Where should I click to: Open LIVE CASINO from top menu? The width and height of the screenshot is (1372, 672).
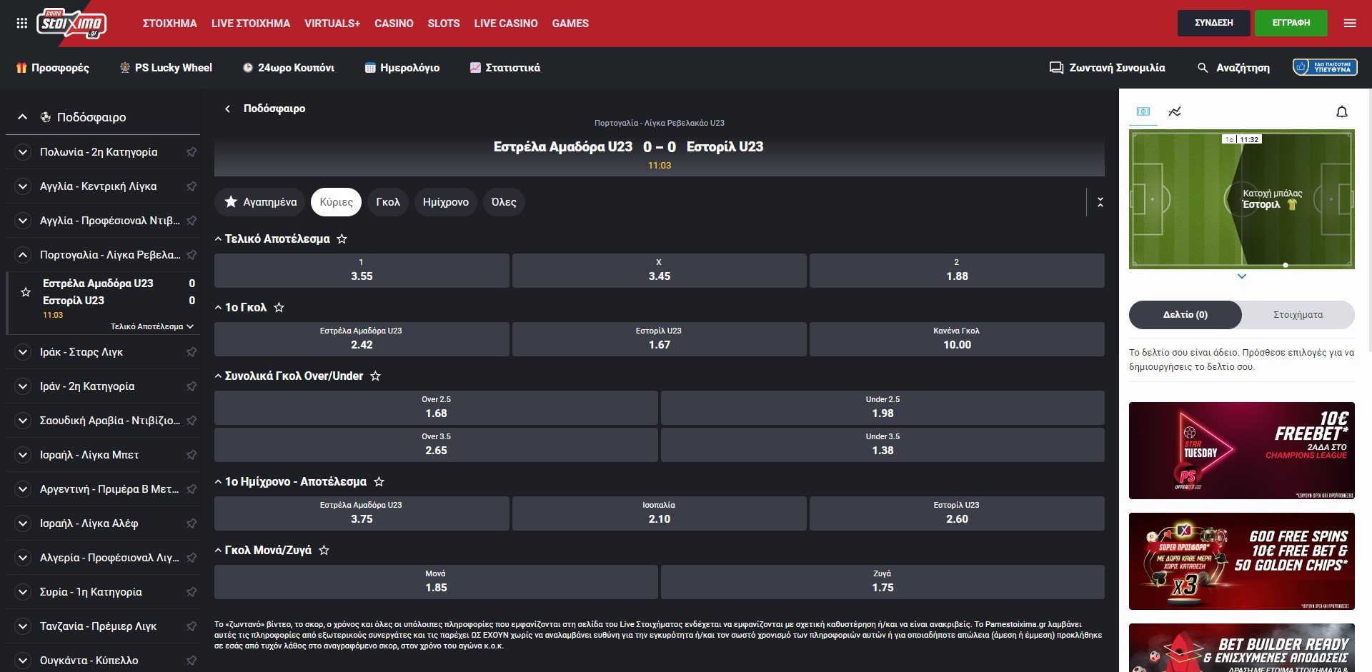tap(505, 24)
